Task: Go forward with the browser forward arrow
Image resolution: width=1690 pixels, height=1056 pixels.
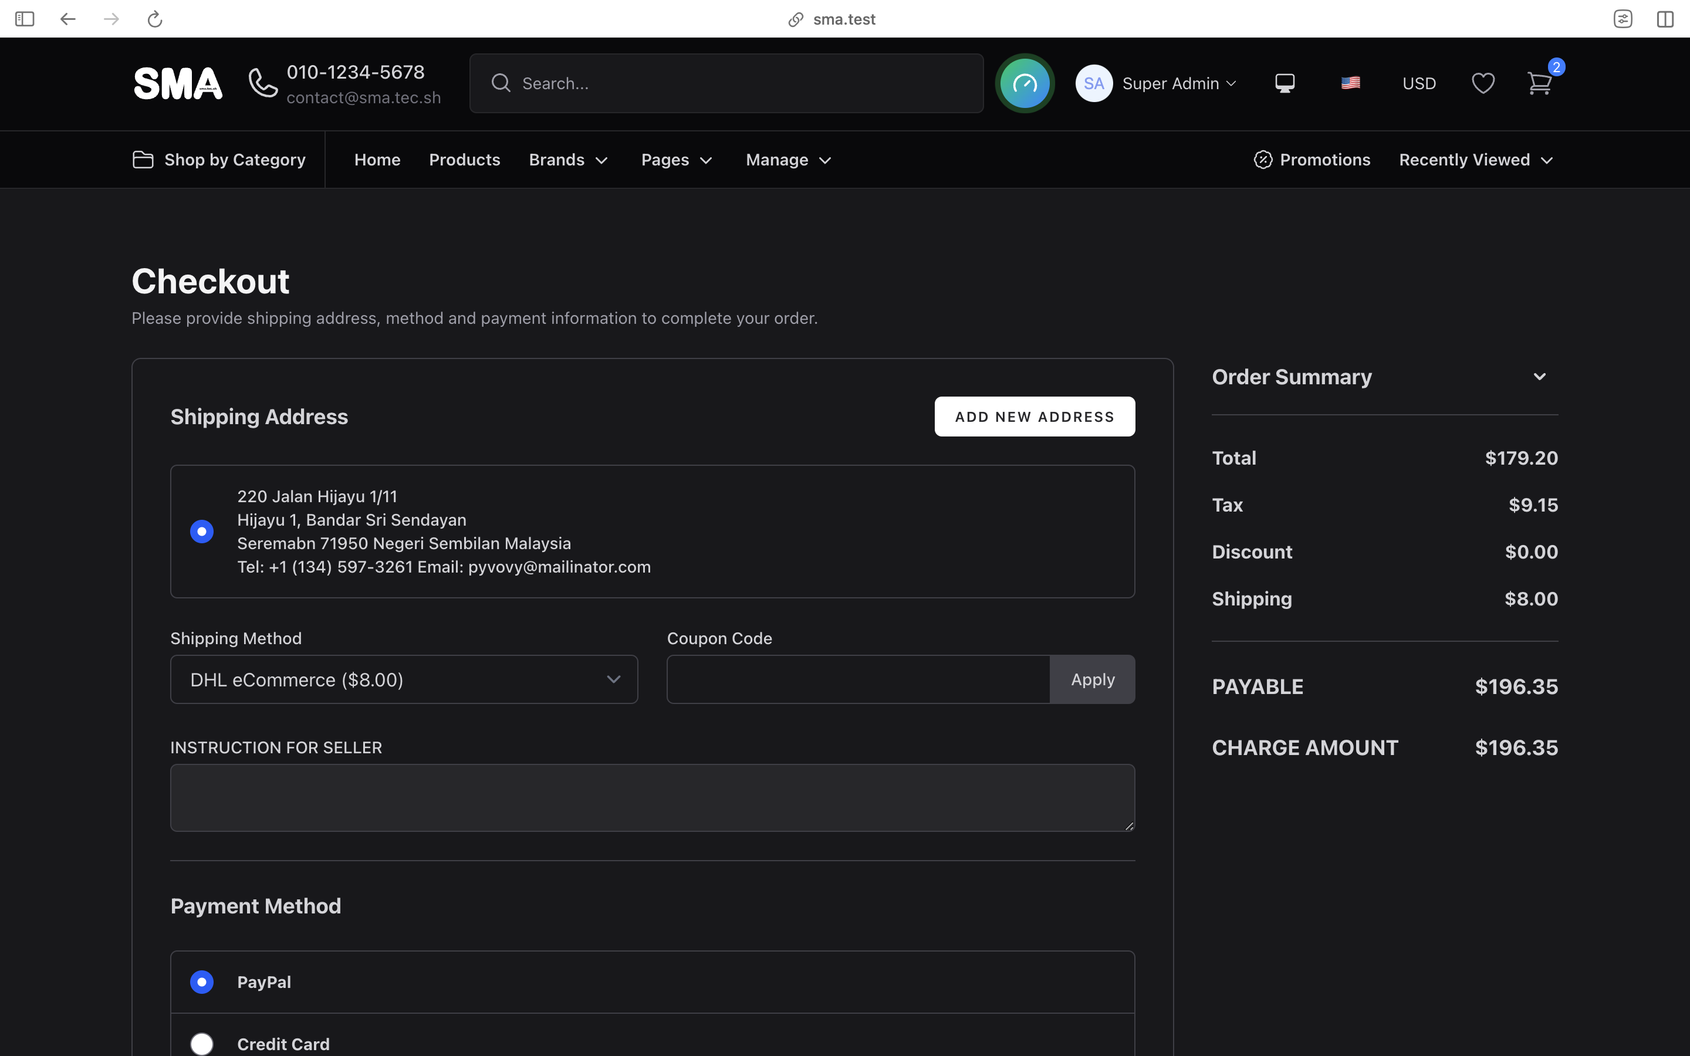Action: (x=111, y=19)
